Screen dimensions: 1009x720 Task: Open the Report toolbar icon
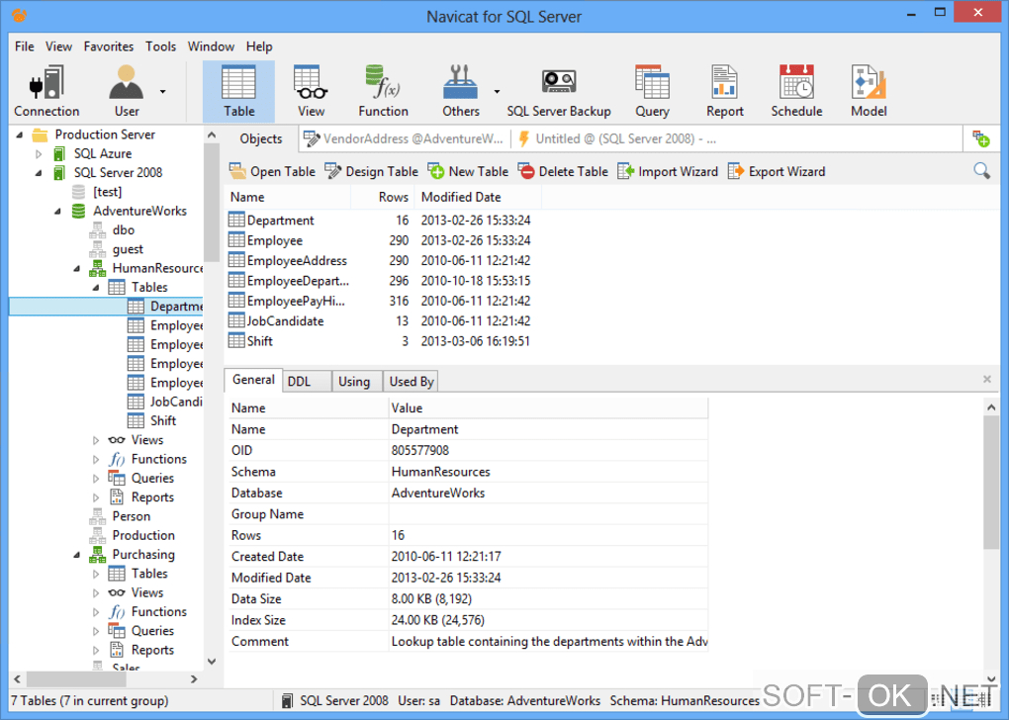(724, 91)
